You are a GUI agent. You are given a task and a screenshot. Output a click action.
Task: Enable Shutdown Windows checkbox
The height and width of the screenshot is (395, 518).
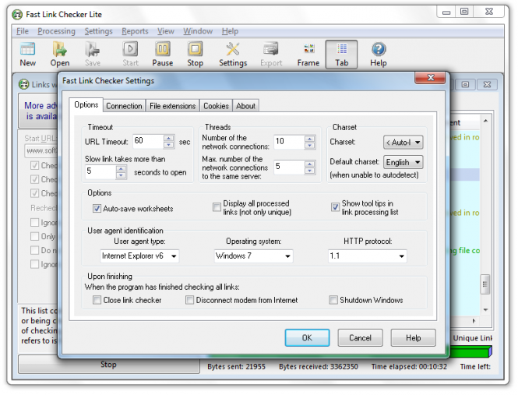(x=333, y=300)
